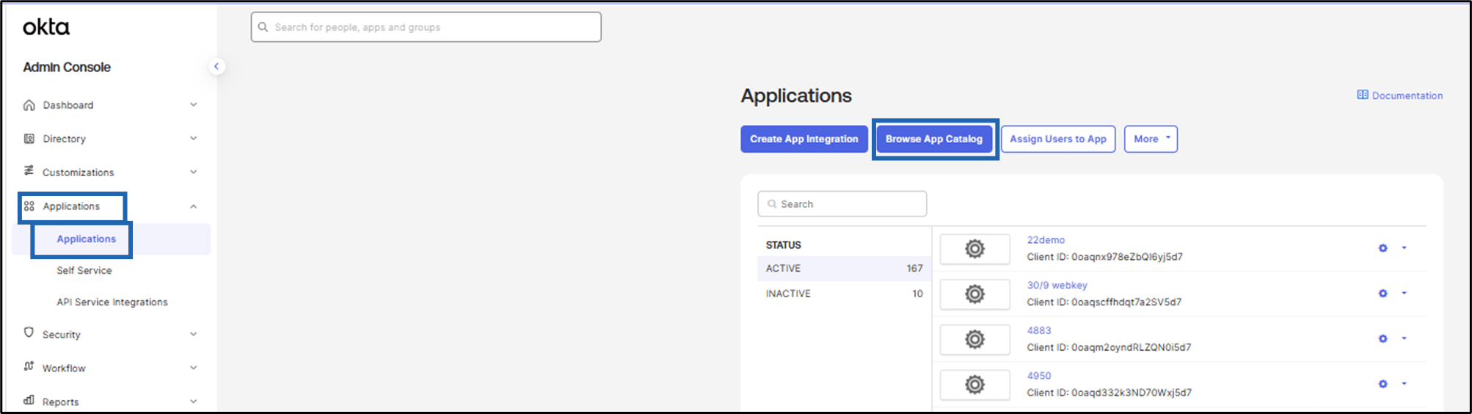Click the Customizations icon in the sidebar
1472x414 pixels.
(x=29, y=171)
